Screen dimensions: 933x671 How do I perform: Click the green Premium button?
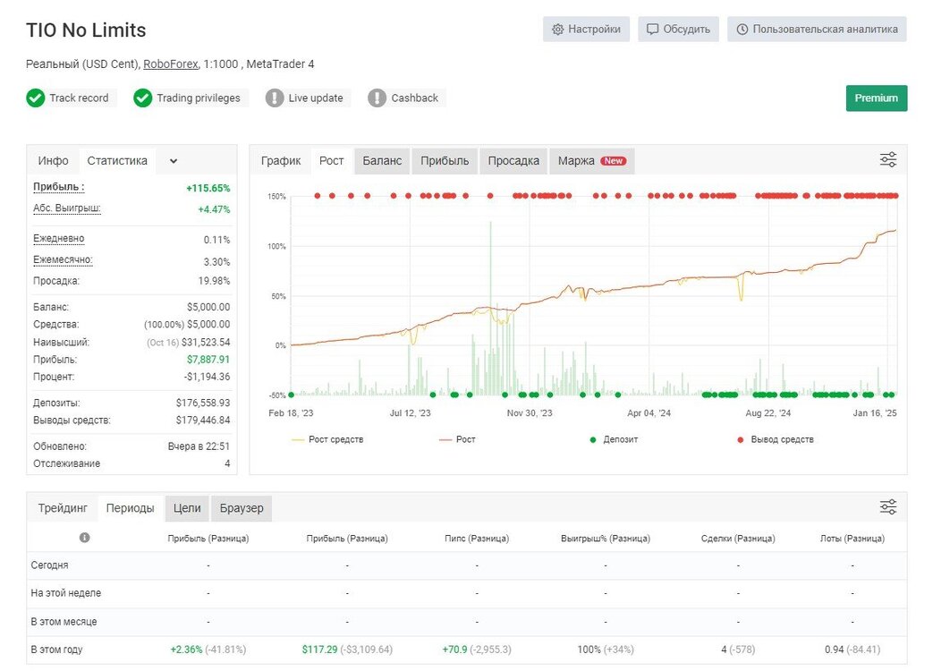pos(877,98)
